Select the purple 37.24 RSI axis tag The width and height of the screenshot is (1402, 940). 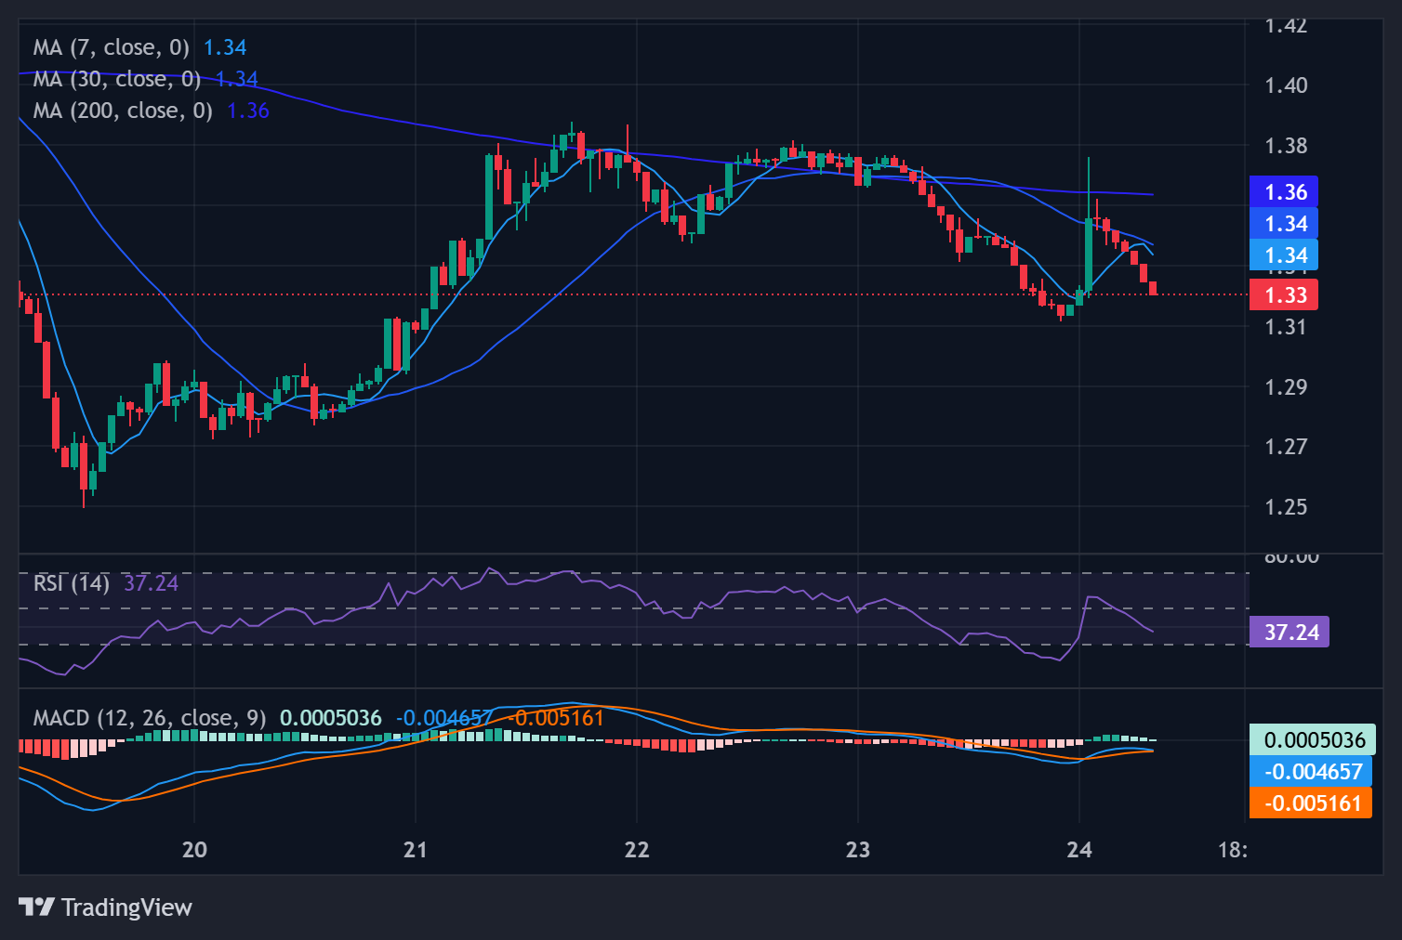(1290, 633)
